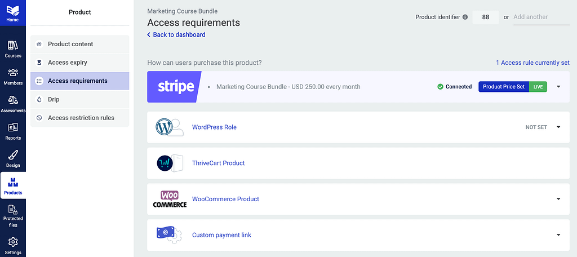Click 1 Access rule currently set
This screenshot has width=577, height=257.
(532, 63)
